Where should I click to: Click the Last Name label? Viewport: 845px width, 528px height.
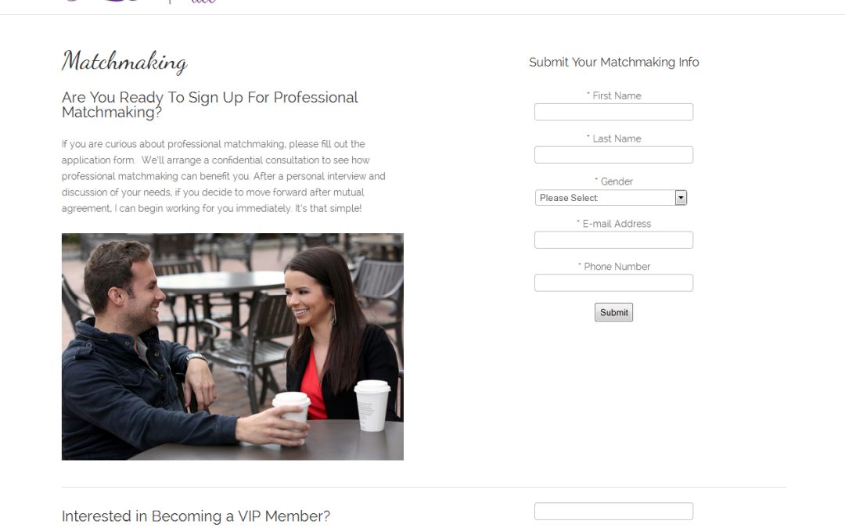pyautogui.click(x=614, y=138)
